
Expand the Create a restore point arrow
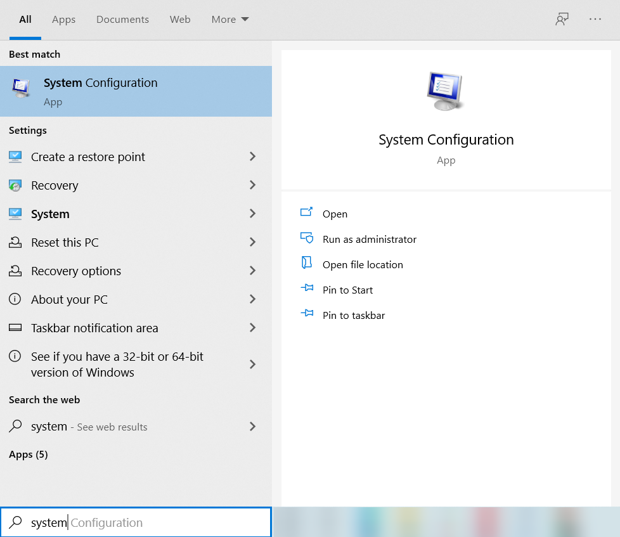pos(252,157)
